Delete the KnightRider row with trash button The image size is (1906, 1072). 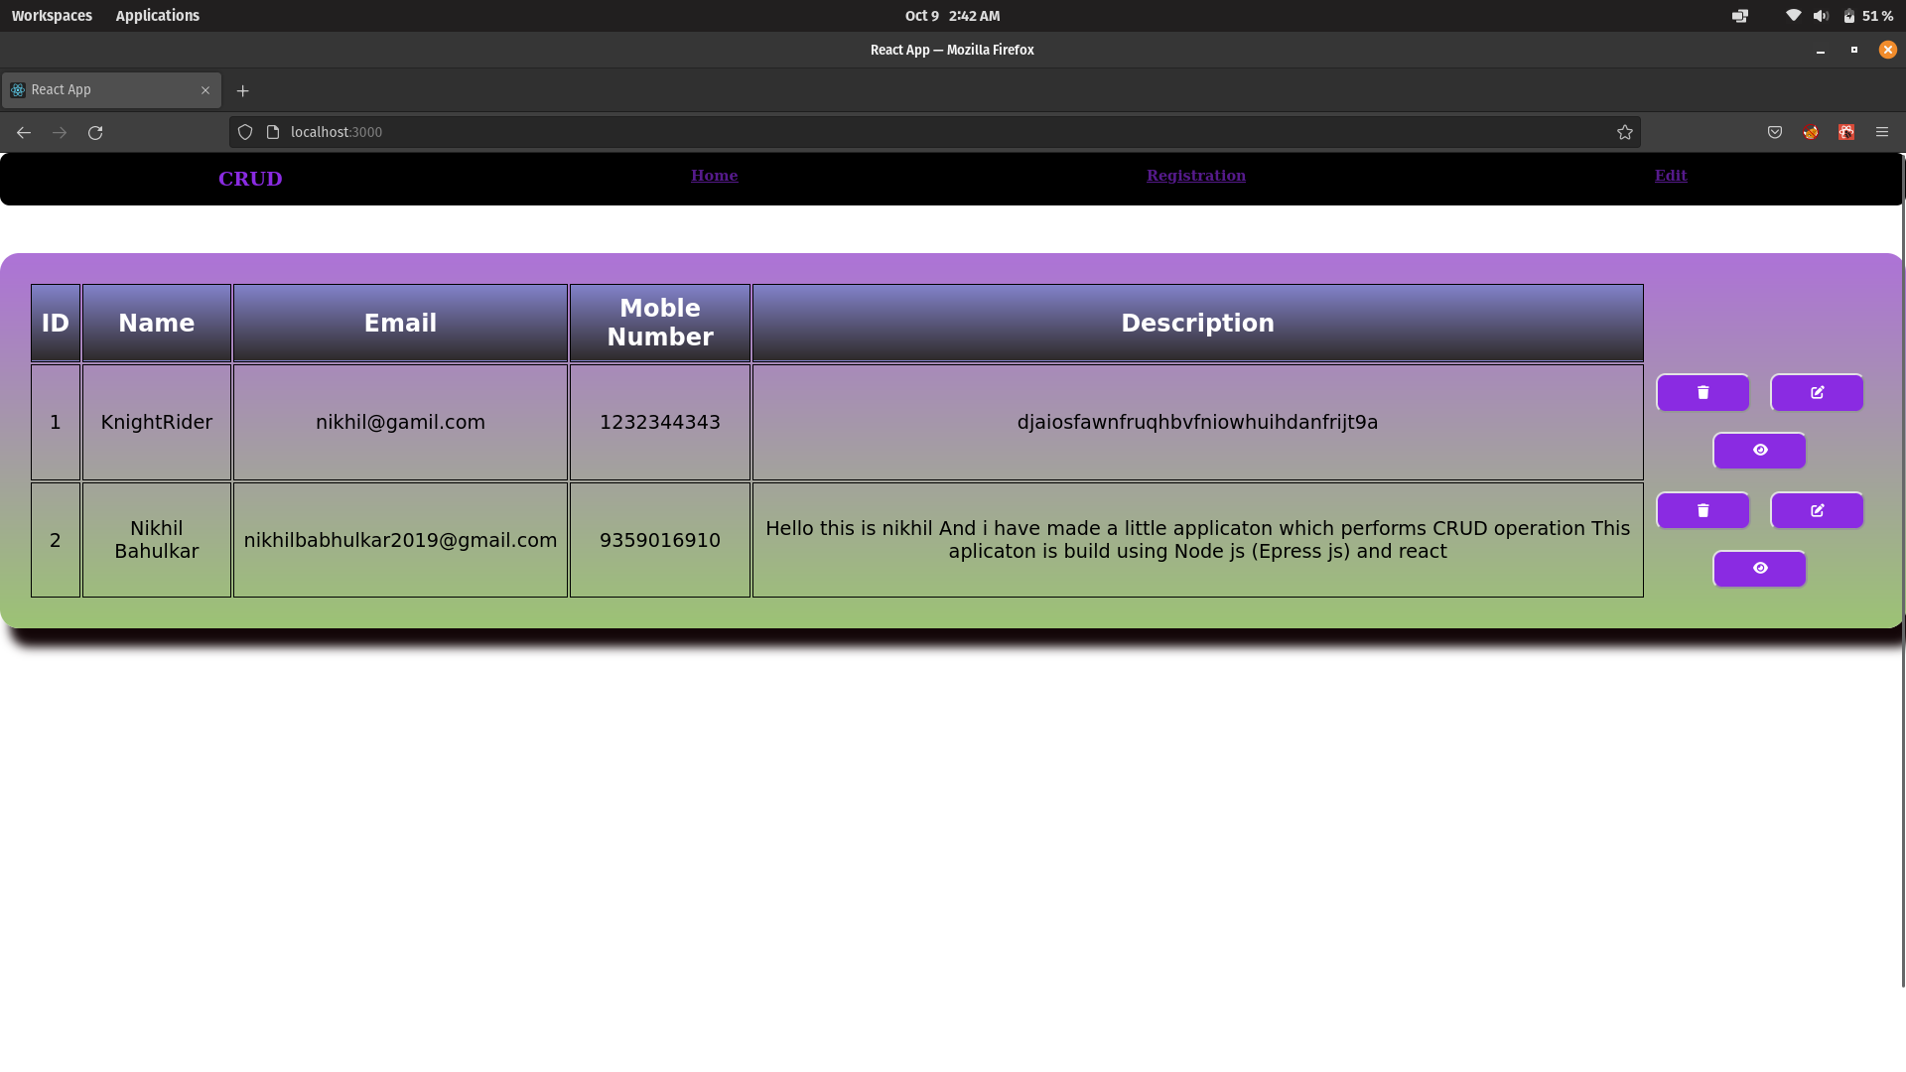(1702, 392)
